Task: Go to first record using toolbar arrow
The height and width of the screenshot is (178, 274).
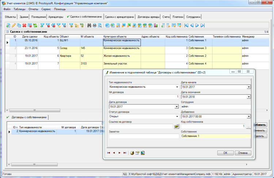Action: tap(187, 25)
